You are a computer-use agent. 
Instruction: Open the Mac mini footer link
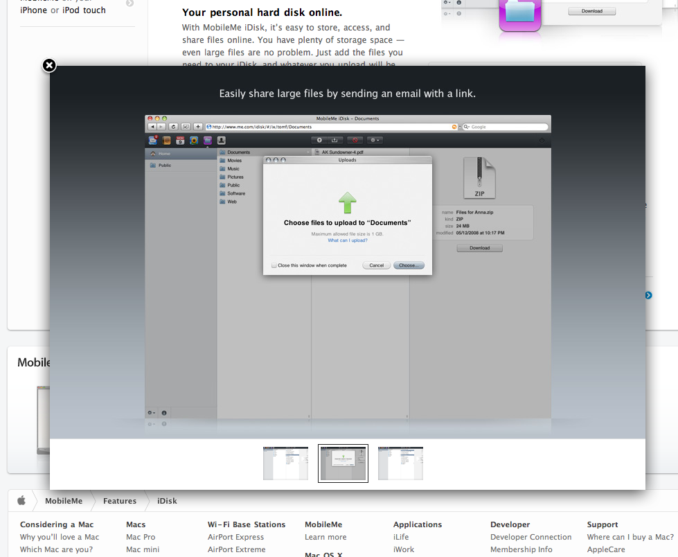tap(143, 549)
